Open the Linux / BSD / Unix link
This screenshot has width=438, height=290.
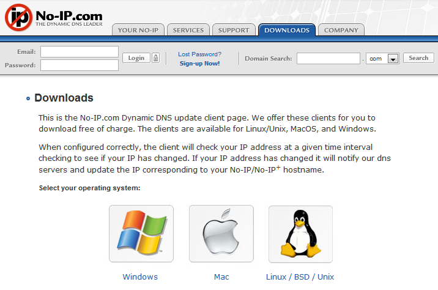pyautogui.click(x=300, y=277)
